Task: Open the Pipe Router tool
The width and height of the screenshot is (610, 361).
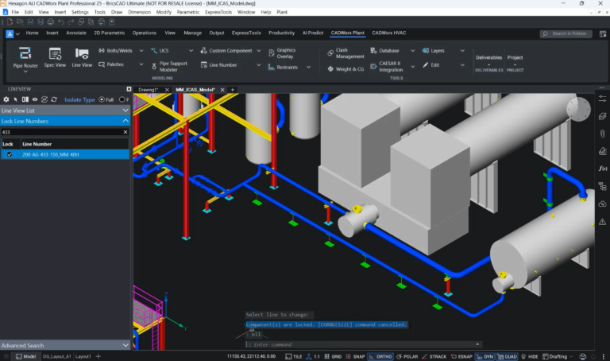Action: (x=25, y=58)
